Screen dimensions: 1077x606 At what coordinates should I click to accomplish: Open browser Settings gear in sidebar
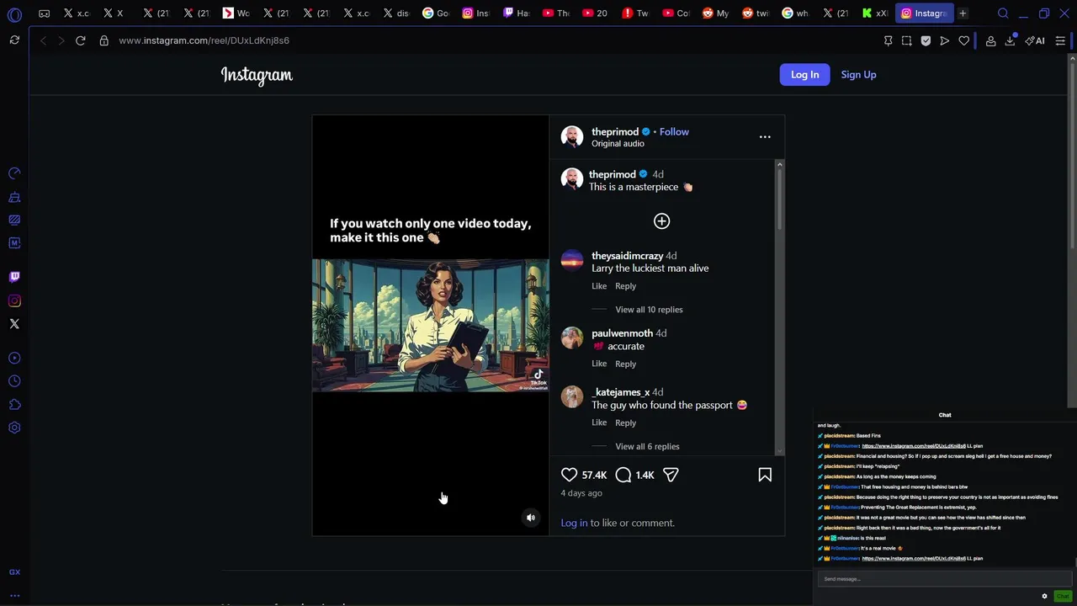(14, 428)
